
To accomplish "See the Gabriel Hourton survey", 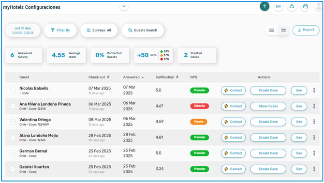I will point(299,169).
